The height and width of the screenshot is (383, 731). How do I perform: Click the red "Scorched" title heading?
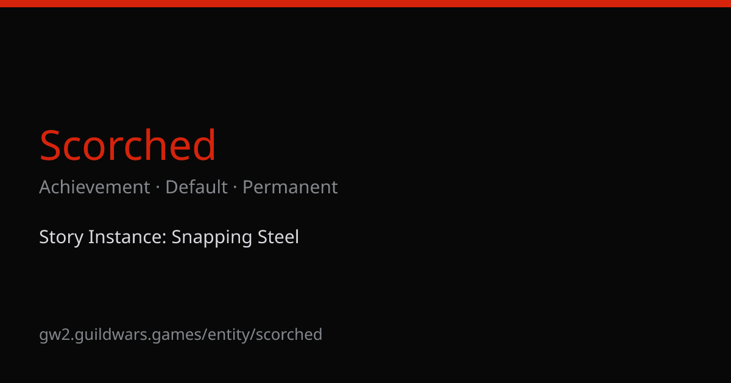[x=128, y=145]
